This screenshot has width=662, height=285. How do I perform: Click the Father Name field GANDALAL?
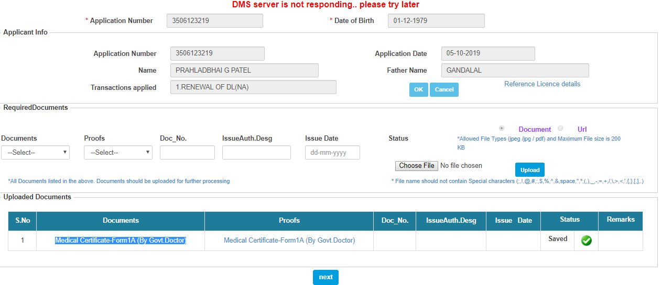click(515, 70)
